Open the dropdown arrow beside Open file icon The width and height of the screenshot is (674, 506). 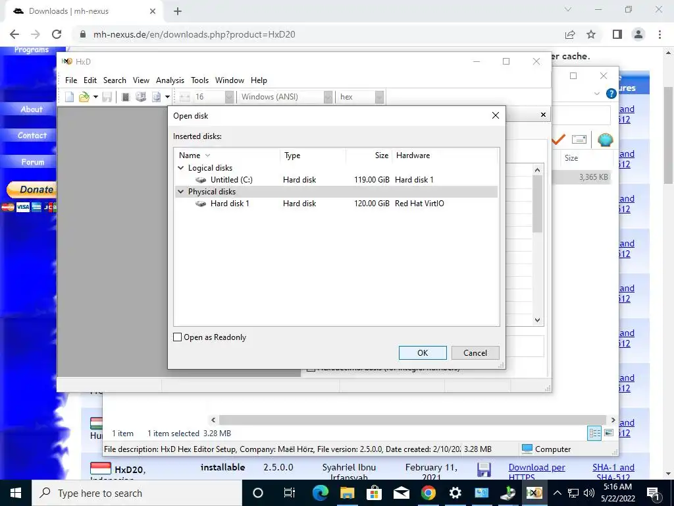(x=95, y=97)
